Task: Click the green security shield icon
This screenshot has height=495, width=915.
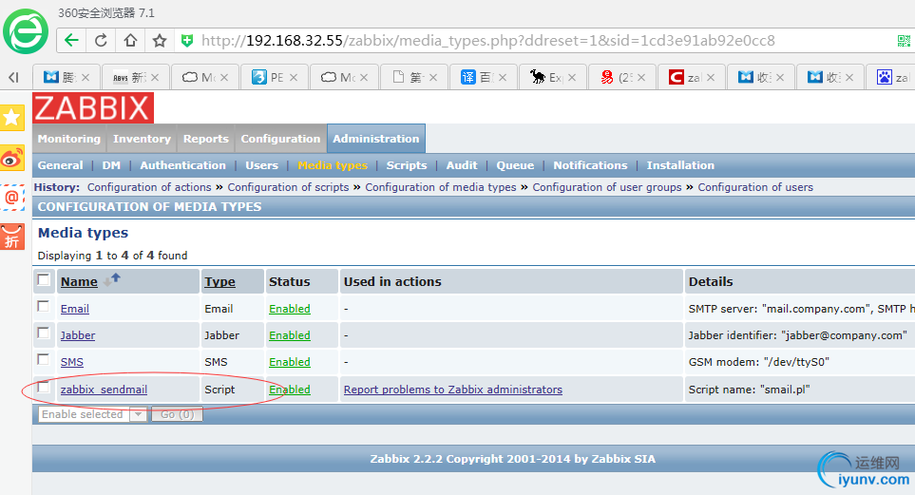Action: [x=187, y=40]
